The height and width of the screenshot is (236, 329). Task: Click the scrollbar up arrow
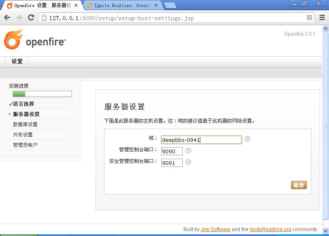click(325, 28)
